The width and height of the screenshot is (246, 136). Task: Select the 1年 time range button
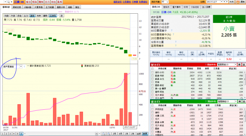pos(127,134)
